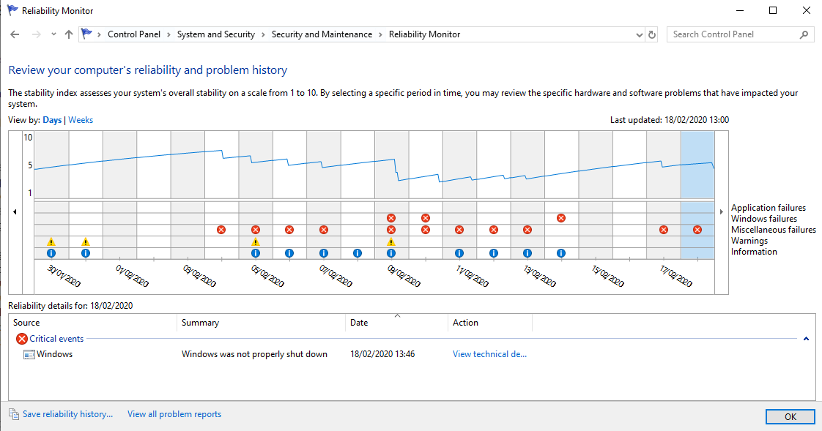The height and width of the screenshot is (431, 822).
Task: Click the refresh icon in the address bar
Action: point(651,34)
